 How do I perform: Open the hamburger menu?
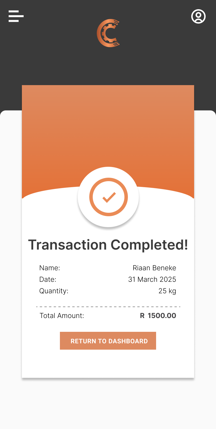(16, 16)
